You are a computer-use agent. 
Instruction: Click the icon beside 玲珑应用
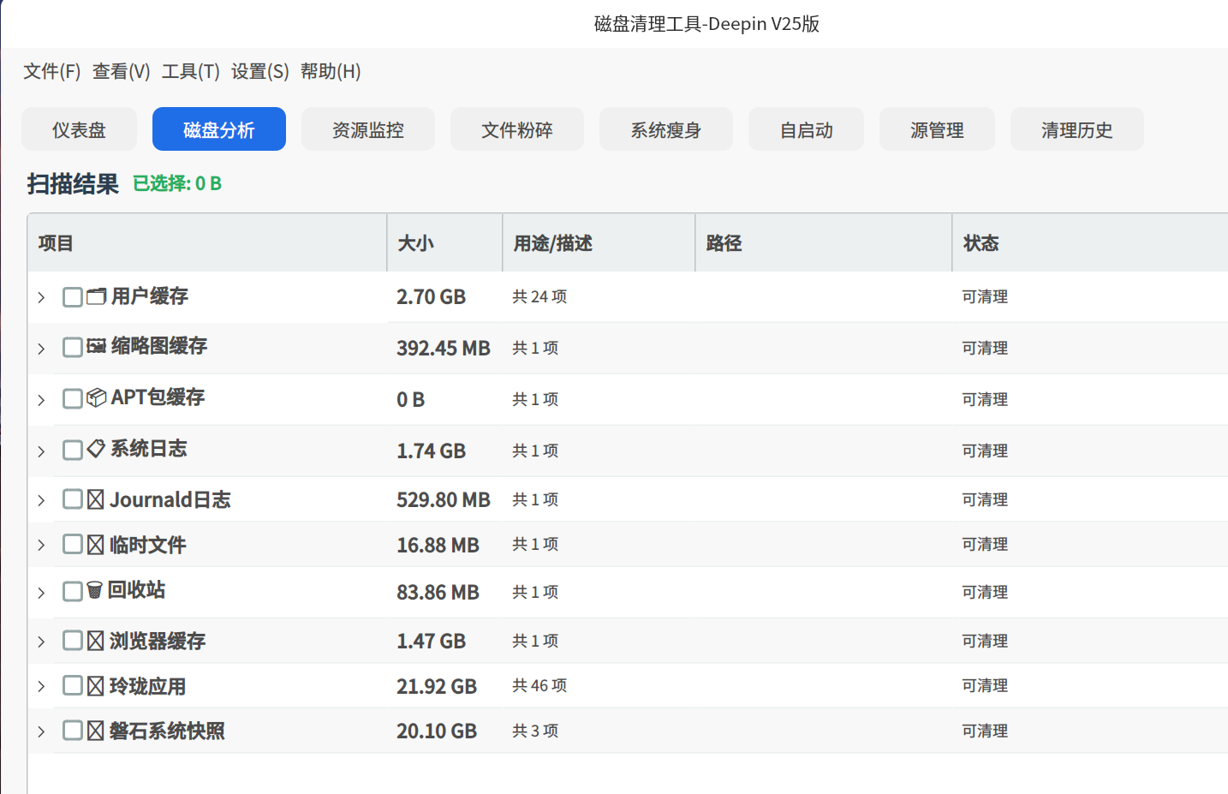coord(96,686)
